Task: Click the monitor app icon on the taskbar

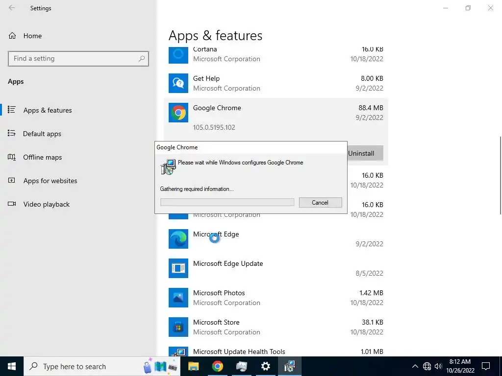Action: 241,366
